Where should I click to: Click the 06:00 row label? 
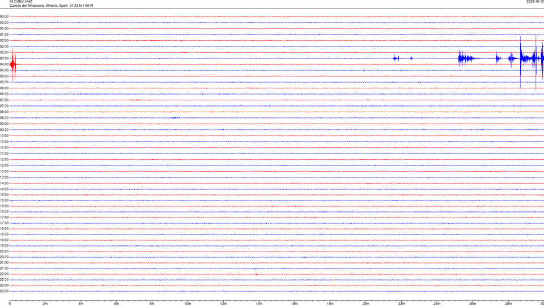tap(4, 88)
